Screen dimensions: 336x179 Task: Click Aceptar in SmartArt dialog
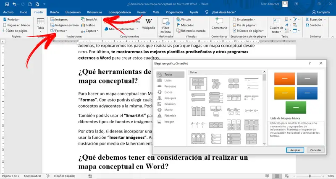point(295,150)
